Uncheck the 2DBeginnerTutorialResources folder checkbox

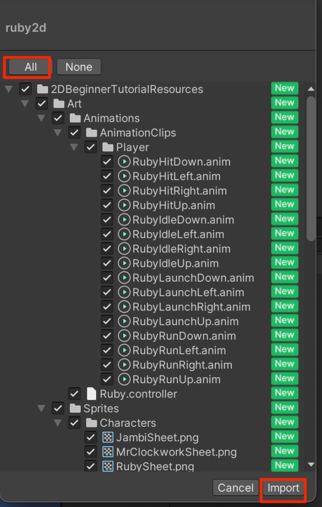[x=25, y=89]
